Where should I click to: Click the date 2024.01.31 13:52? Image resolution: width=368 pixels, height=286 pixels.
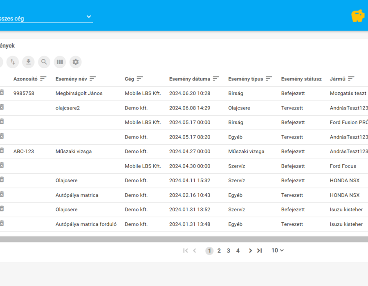190,210
